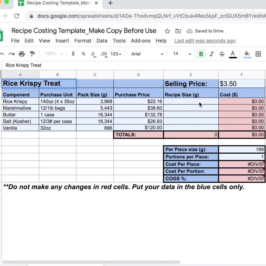Print the spreadsheet with printer icon
Viewport: 266px width, 266px height.
coord(22,54)
